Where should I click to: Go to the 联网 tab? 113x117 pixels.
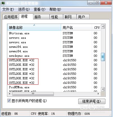(70, 17)
